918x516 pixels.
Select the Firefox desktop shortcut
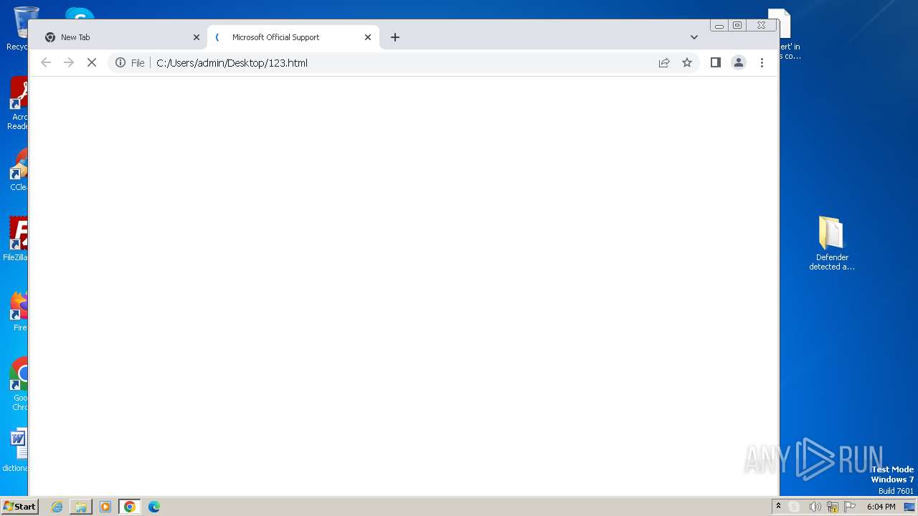coord(19,310)
